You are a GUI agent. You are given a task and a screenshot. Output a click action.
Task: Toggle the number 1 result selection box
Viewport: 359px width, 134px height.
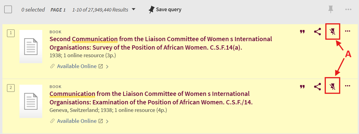pyautogui.click(x=11, y=33)
